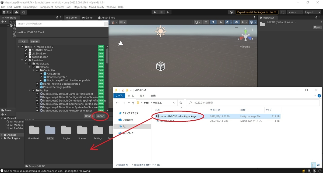Toggle scene lighting bulb icon
323x173 pixels.
click(x=213, y=22)
